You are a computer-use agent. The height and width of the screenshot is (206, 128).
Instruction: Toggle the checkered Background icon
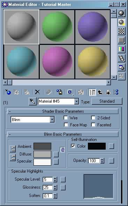point(121,31)
